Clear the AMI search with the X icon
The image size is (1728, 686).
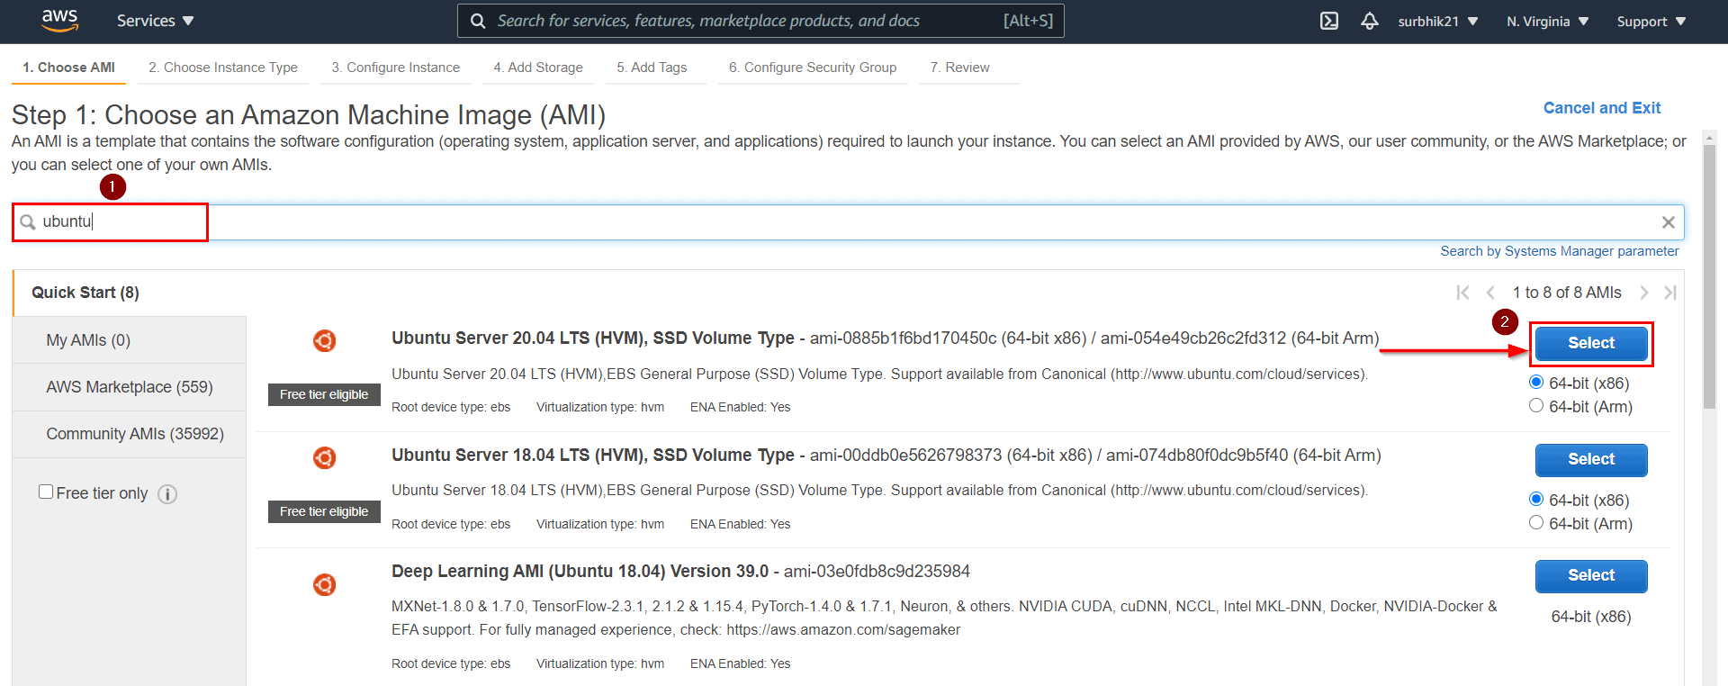1668,222
